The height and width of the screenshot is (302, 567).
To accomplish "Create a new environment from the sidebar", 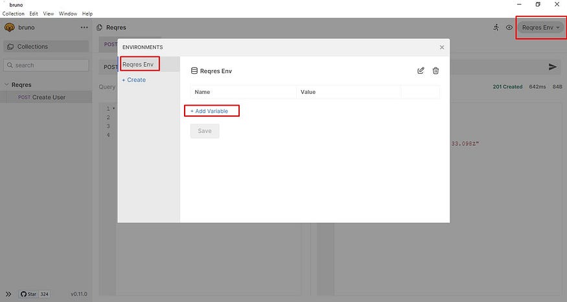I will [x=133, y=80].
